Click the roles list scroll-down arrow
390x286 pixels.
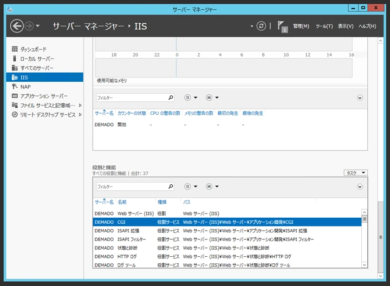tap(365, 265)
